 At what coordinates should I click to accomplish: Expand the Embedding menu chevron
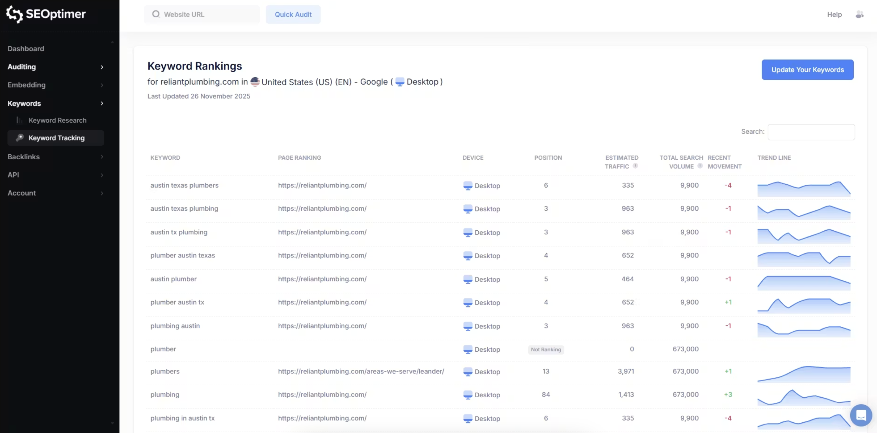point(102,85)
